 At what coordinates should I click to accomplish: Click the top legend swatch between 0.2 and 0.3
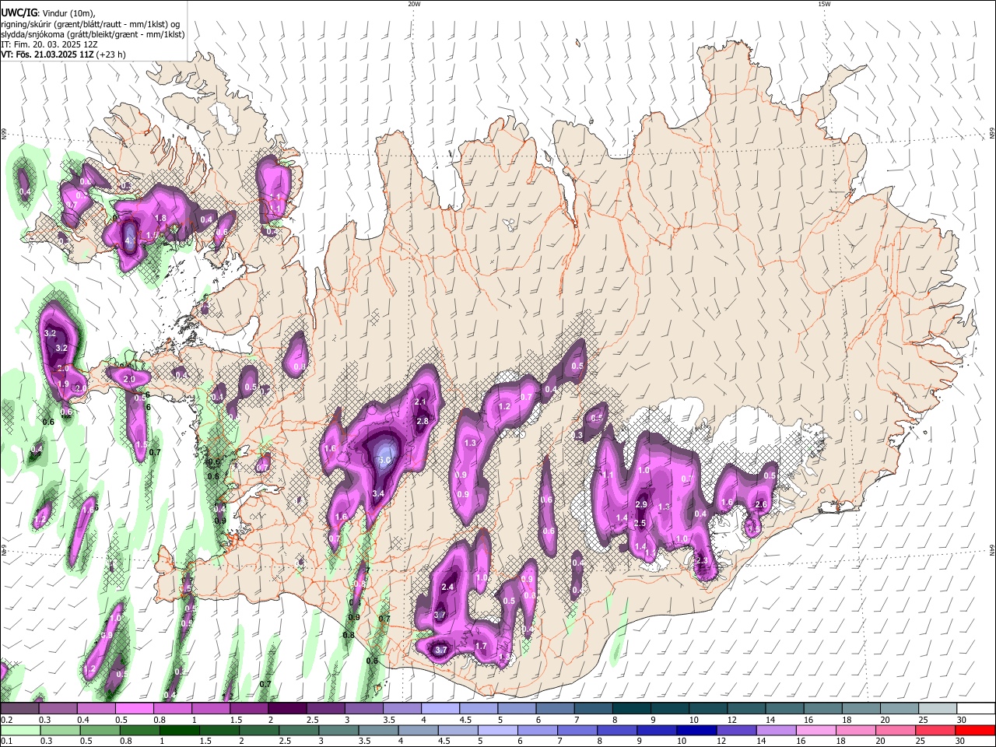click(x=19, y=709)
